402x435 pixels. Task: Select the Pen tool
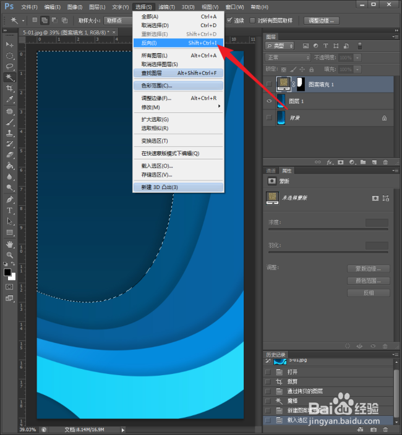(x=9, y=200)
